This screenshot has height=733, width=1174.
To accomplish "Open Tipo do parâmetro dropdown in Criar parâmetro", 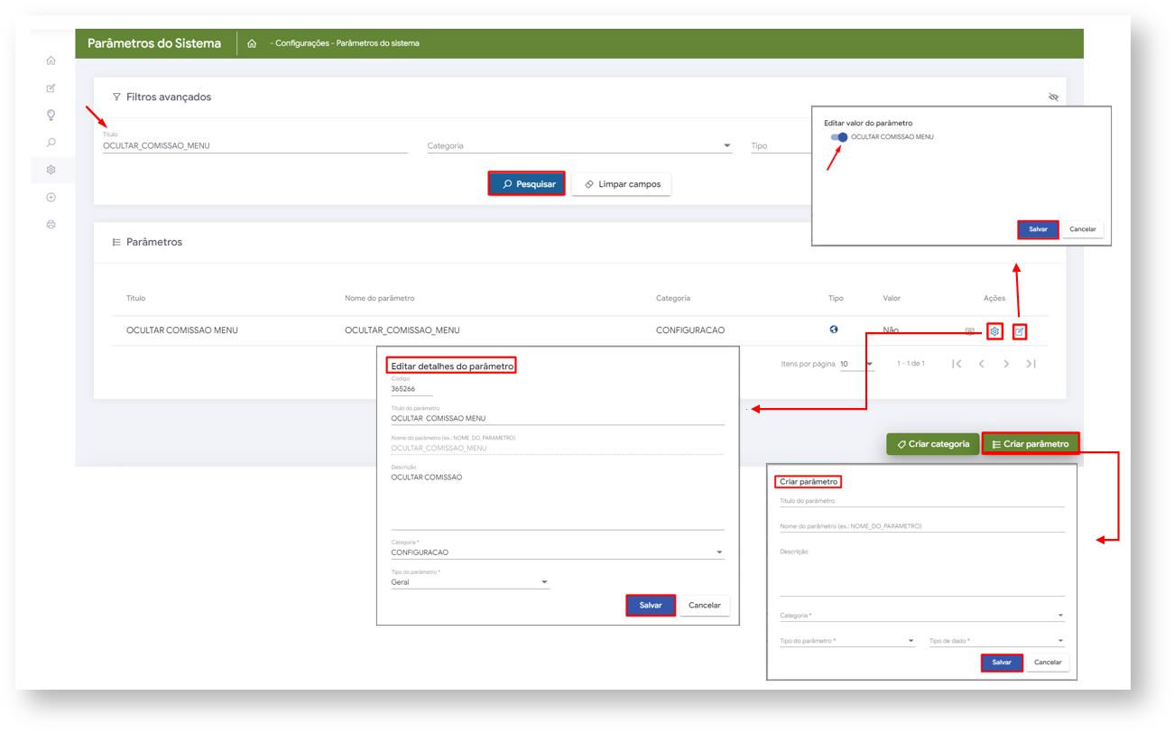I will click(847, 641).
